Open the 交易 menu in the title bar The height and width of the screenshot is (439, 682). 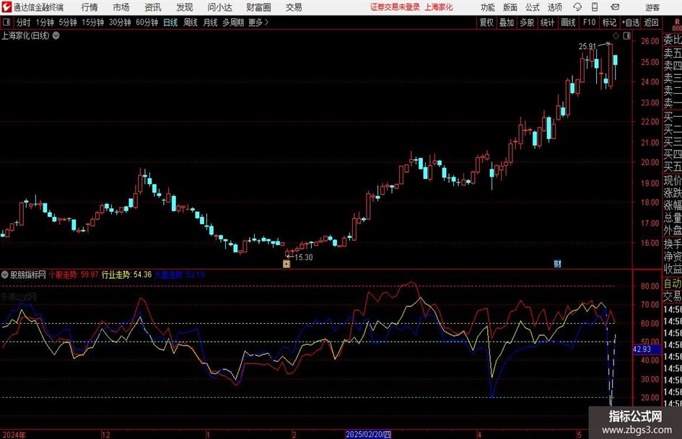(x=294, y=7)
